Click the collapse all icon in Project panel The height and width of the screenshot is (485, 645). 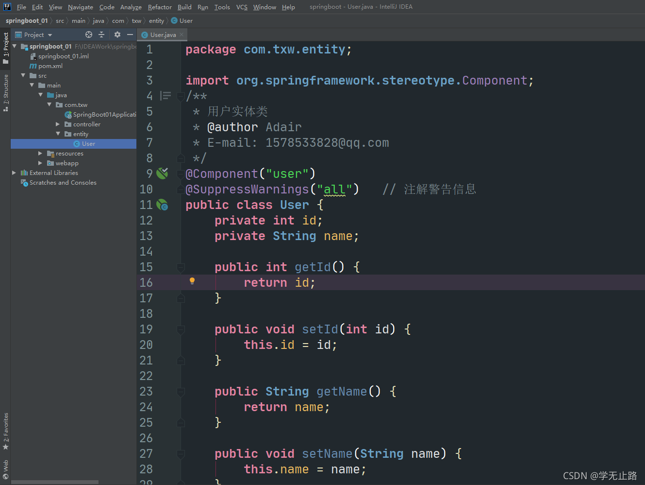[x=101, y=35]
